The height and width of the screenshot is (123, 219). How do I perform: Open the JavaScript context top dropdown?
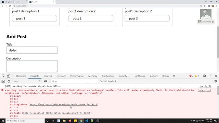(x=27, y=81)
